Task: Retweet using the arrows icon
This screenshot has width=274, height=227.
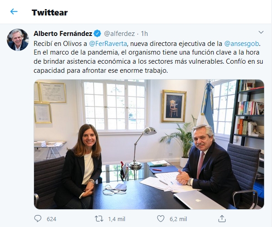Action: pos(99,219)
